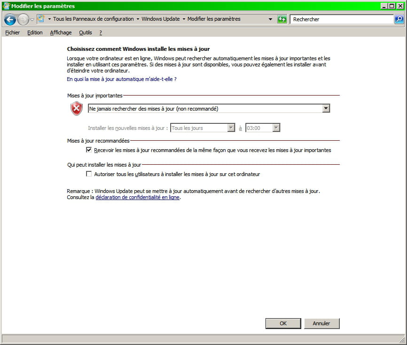Open the Edition menu
This screenshot has width=407, height=345.
click(x=35, y=32)
